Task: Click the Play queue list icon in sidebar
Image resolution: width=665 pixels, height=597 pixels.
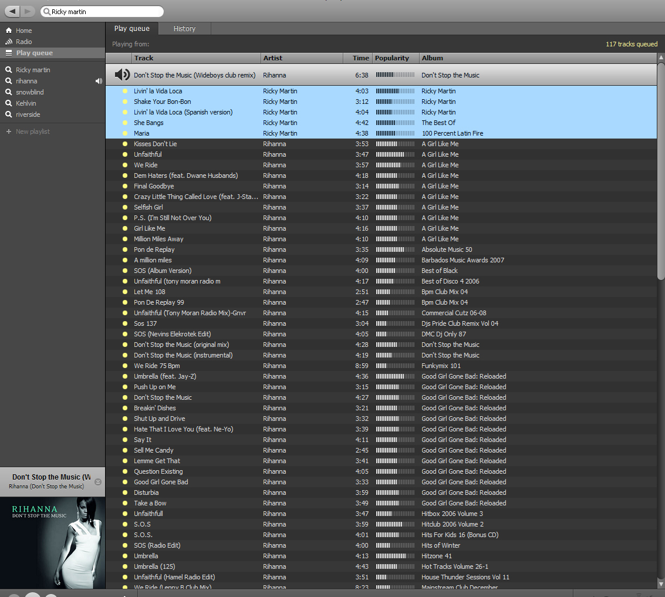Action: tap(8, 53)
